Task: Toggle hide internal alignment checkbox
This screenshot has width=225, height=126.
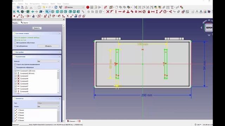Action: pos(15,64)
